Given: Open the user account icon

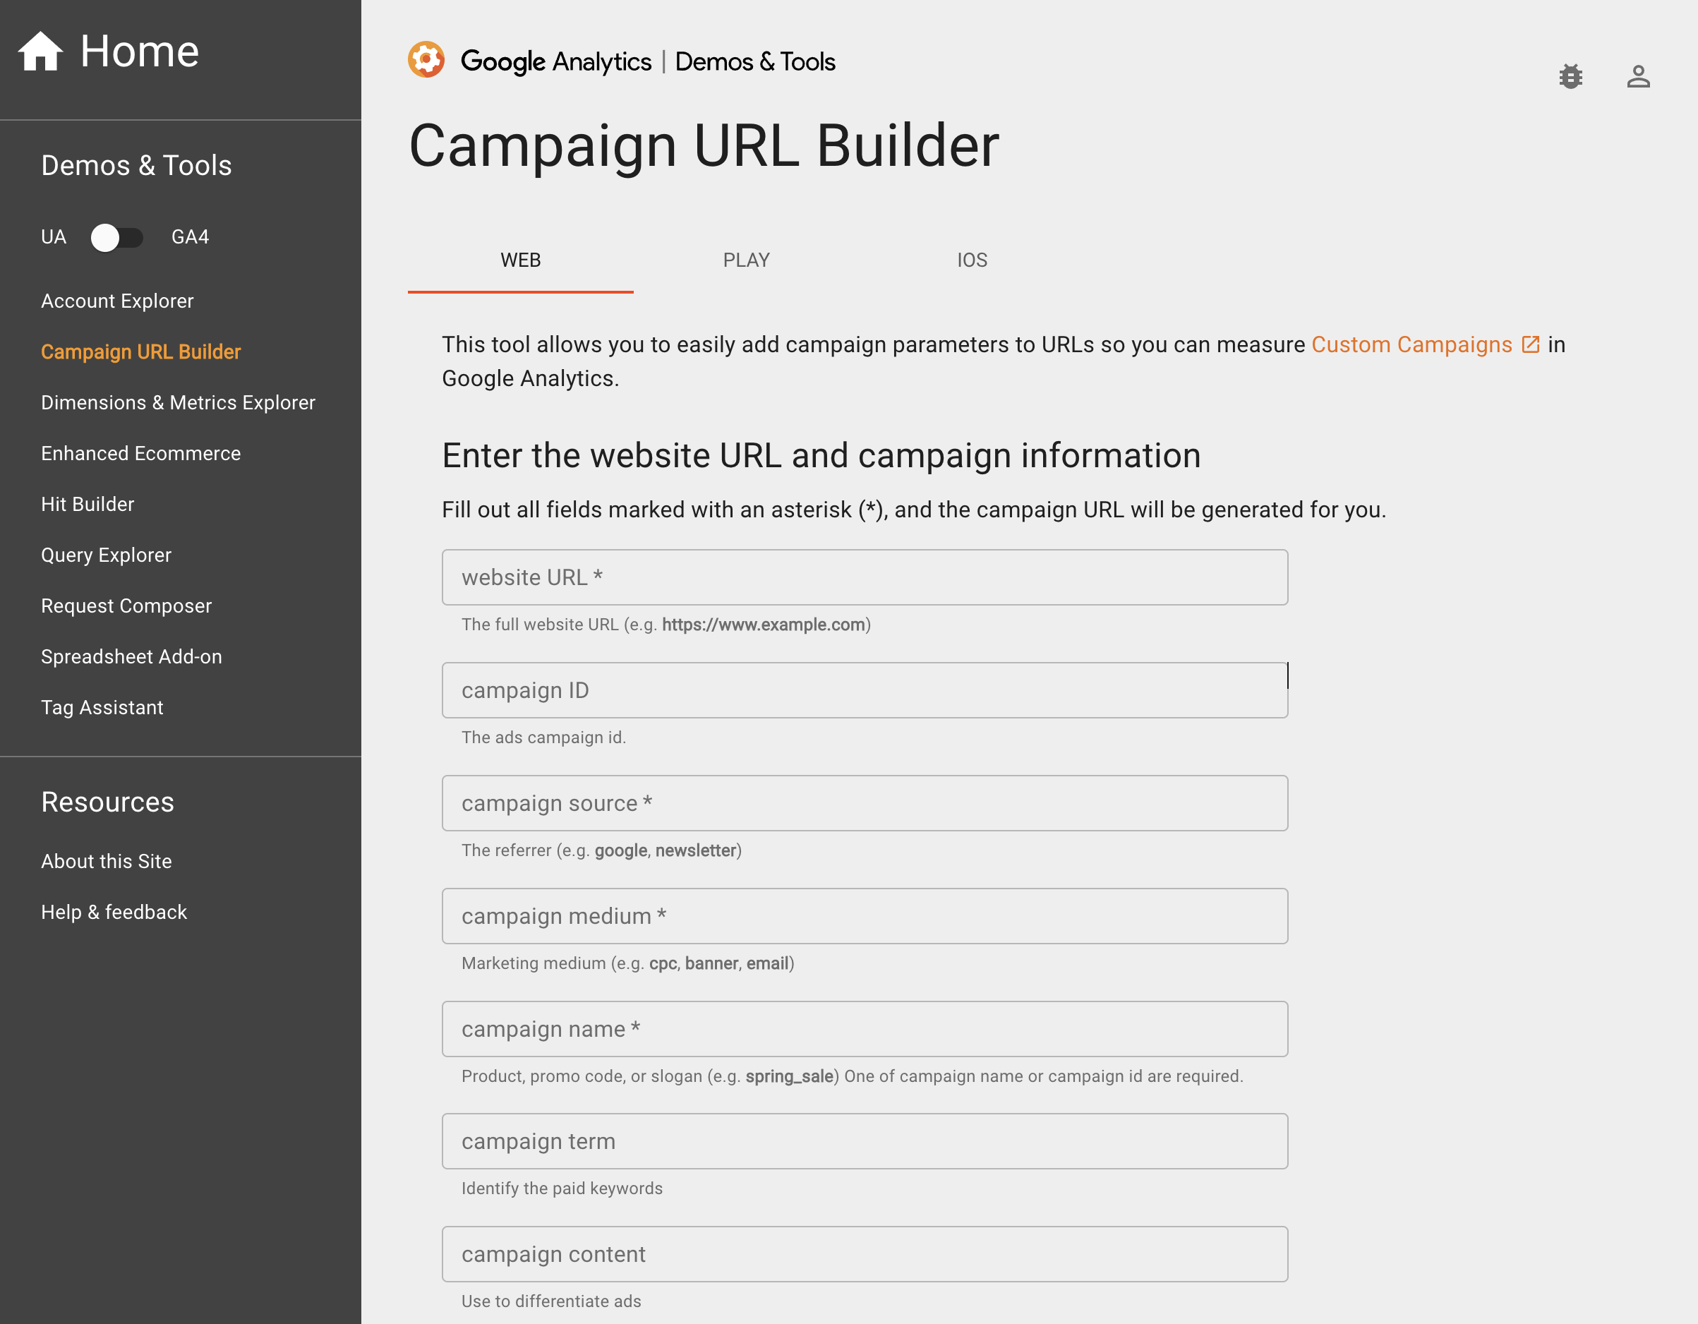Looking at the screenshot, I should point(1638,76).
